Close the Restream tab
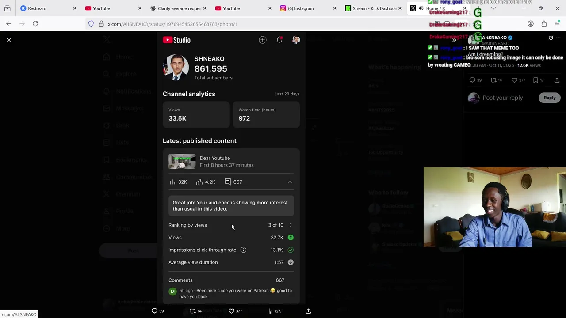 (x=75, y=8)
